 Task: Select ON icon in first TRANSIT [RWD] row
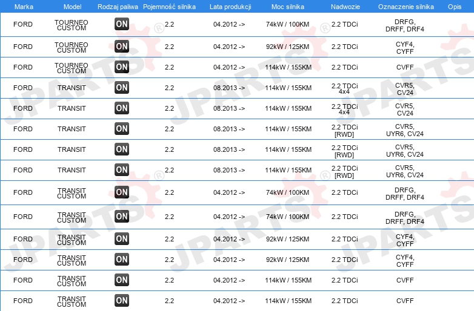[122, 128]
